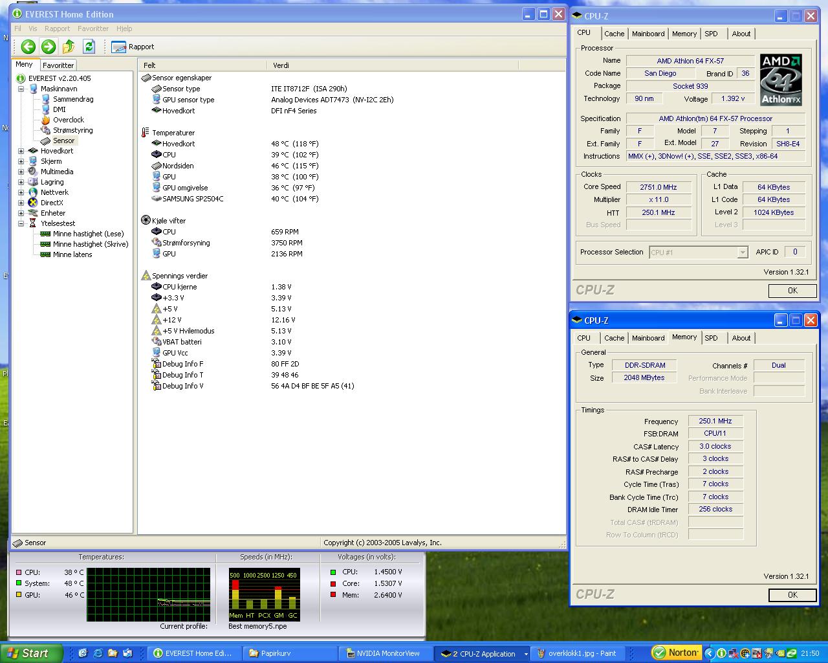Click the Sensor type row icon
The width and height of the screenshot is (828, 663).
point(156,89)
